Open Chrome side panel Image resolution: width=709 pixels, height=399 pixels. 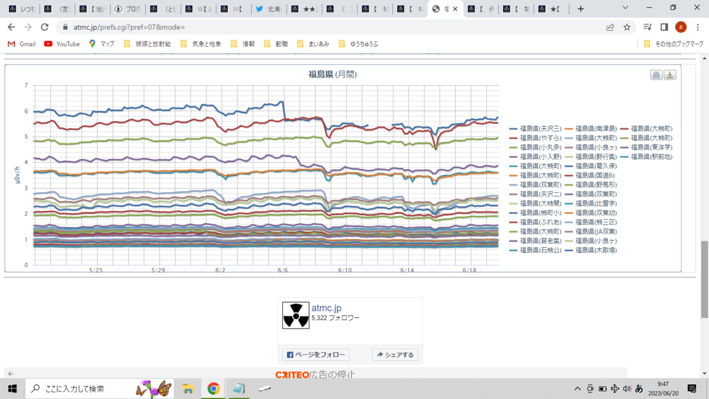pos(664,27)
